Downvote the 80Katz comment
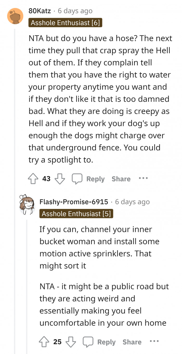 tap(60, 179)
